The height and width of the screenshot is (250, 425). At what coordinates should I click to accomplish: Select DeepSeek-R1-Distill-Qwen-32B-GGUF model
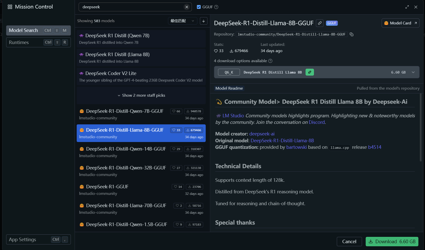(141, 171)
